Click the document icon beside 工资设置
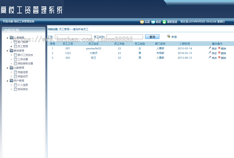Screen dimensions: 234x158 [x=15, y=59]
